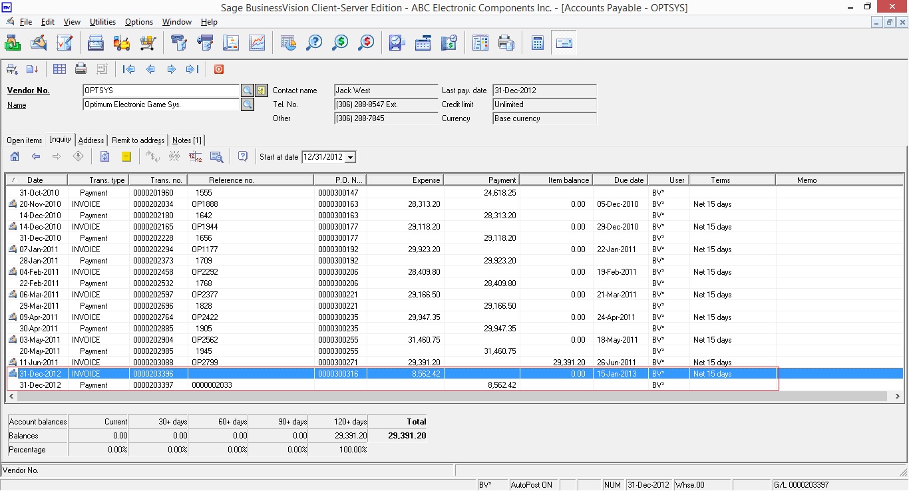Viewport: 909px width, 491px height.
Task: Click the table's horizontal scrollbar left arrow
Action: [x=13, y=396]
